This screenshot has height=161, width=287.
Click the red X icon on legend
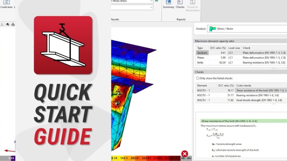184,153
